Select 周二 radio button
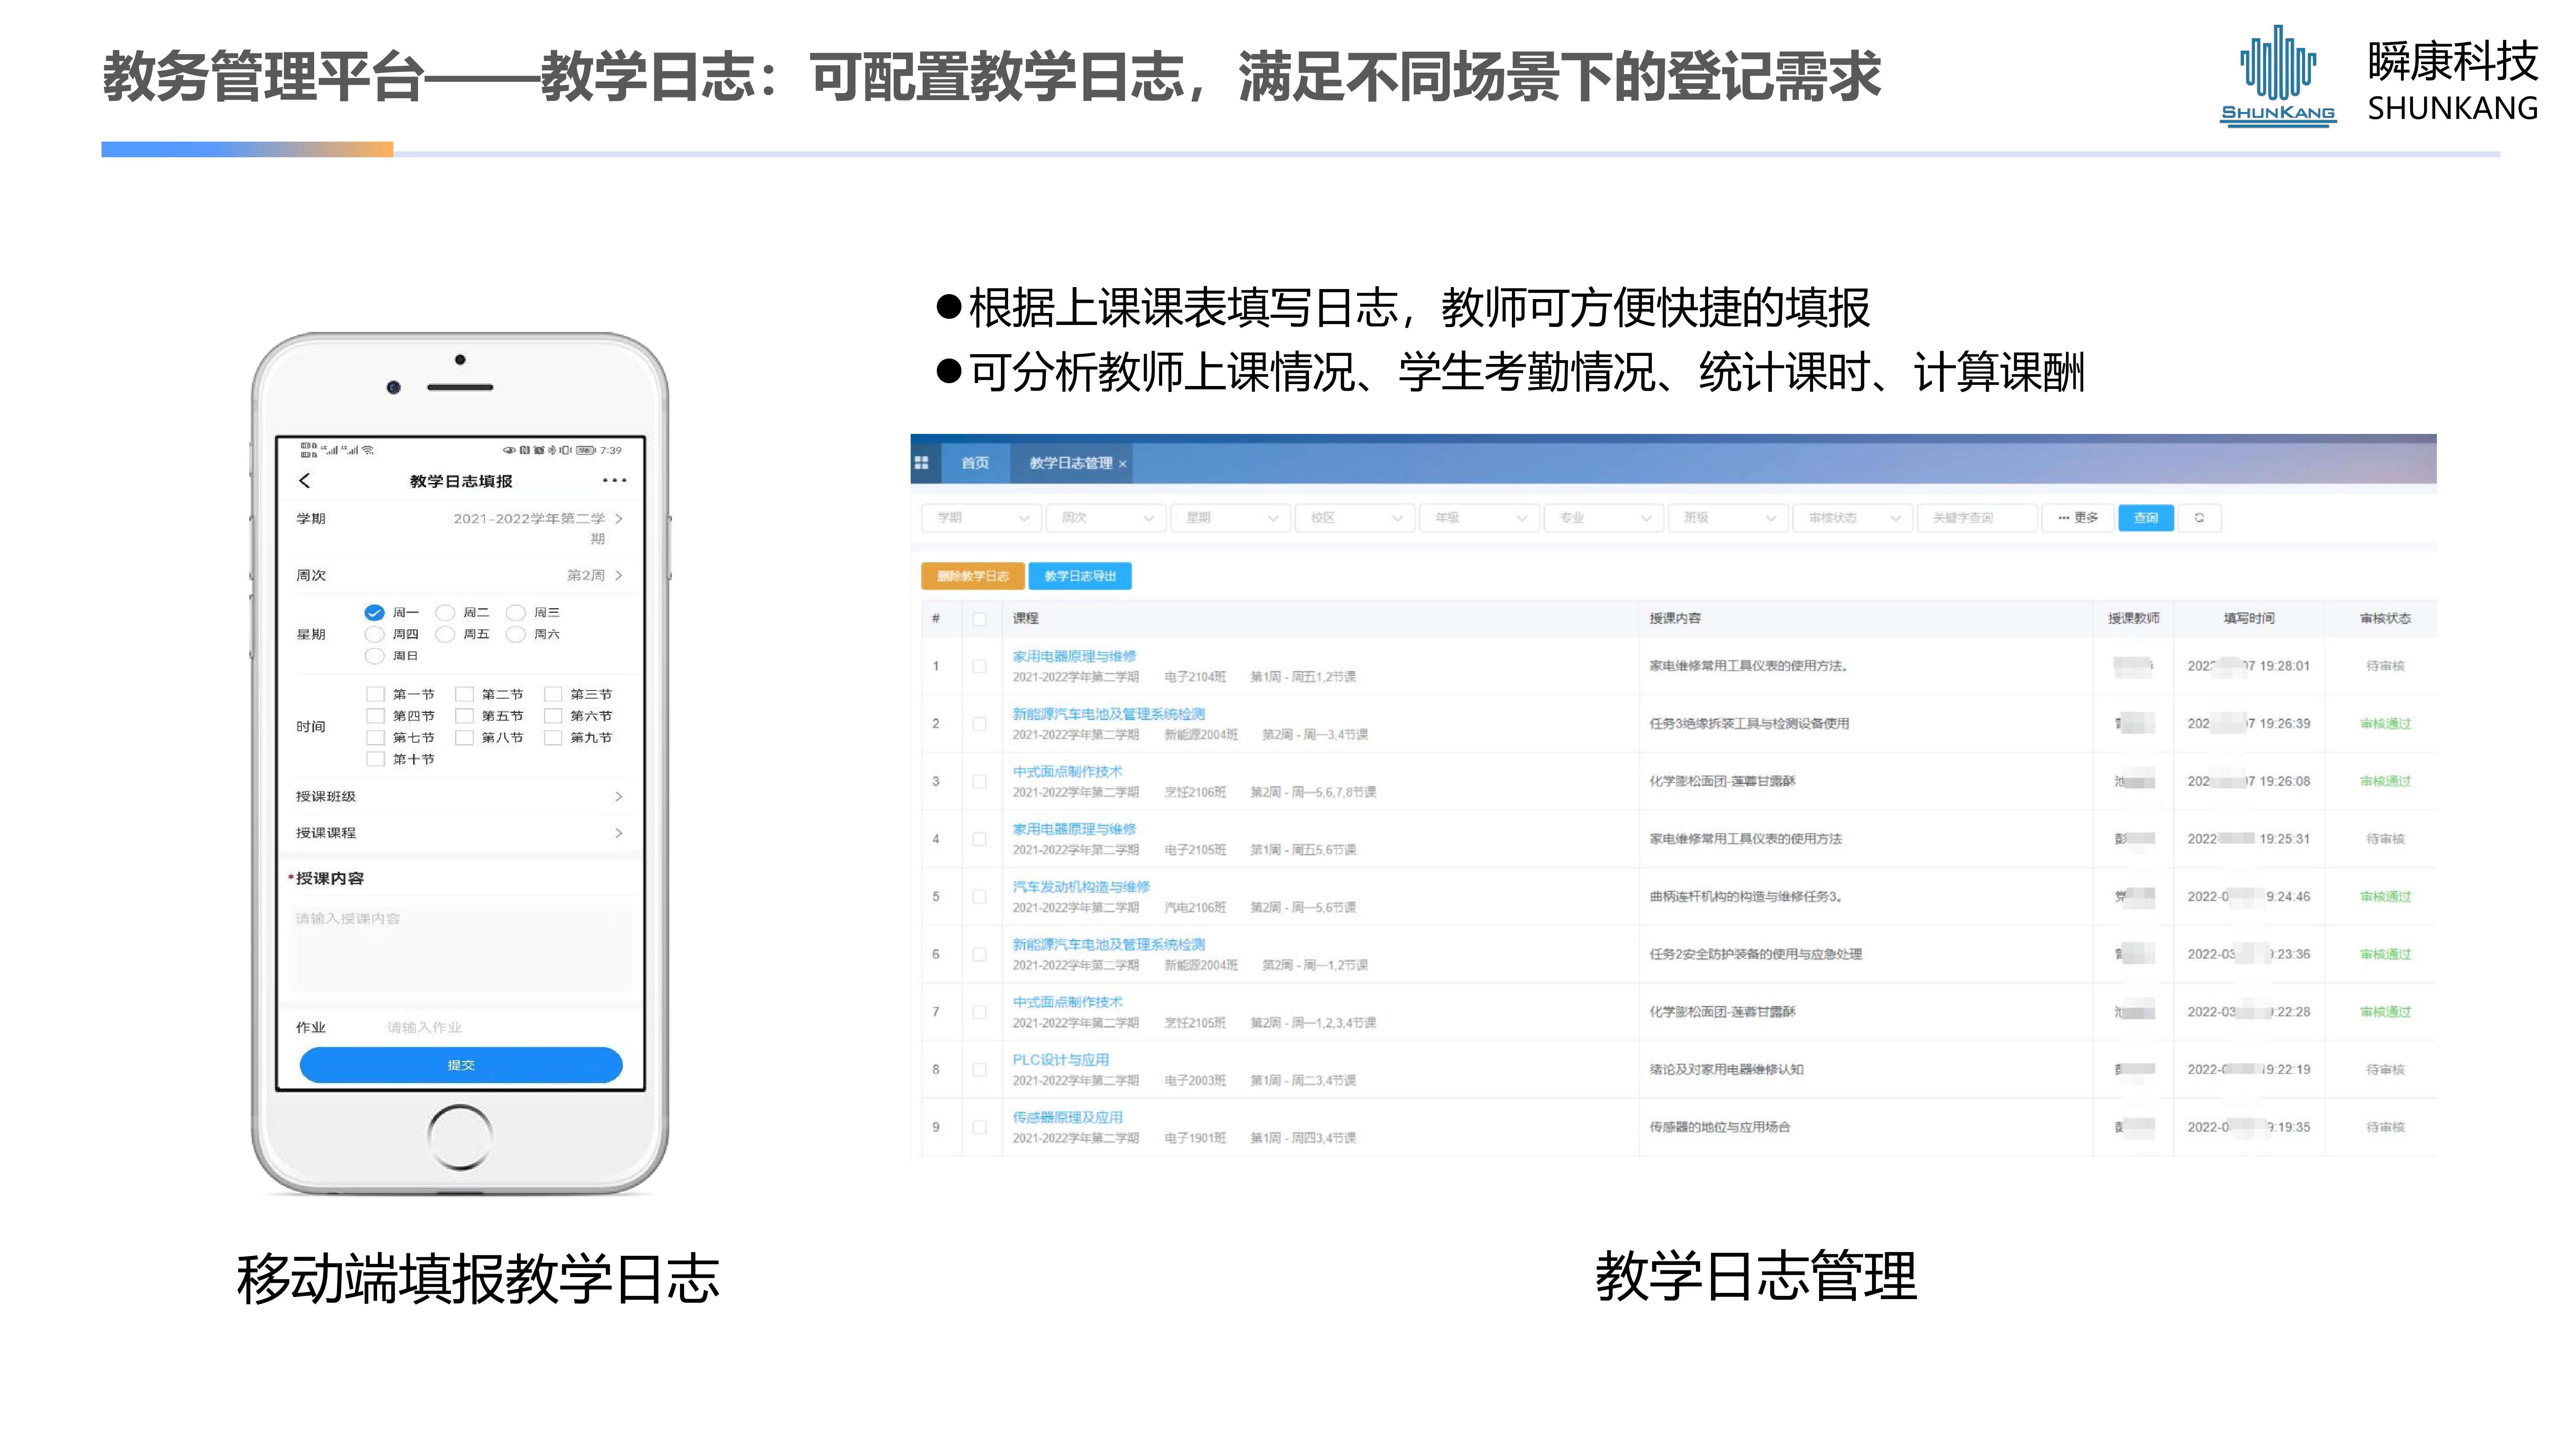Screen dimensions: 2576x1449 pyautogui.click(x=445, y=612)
